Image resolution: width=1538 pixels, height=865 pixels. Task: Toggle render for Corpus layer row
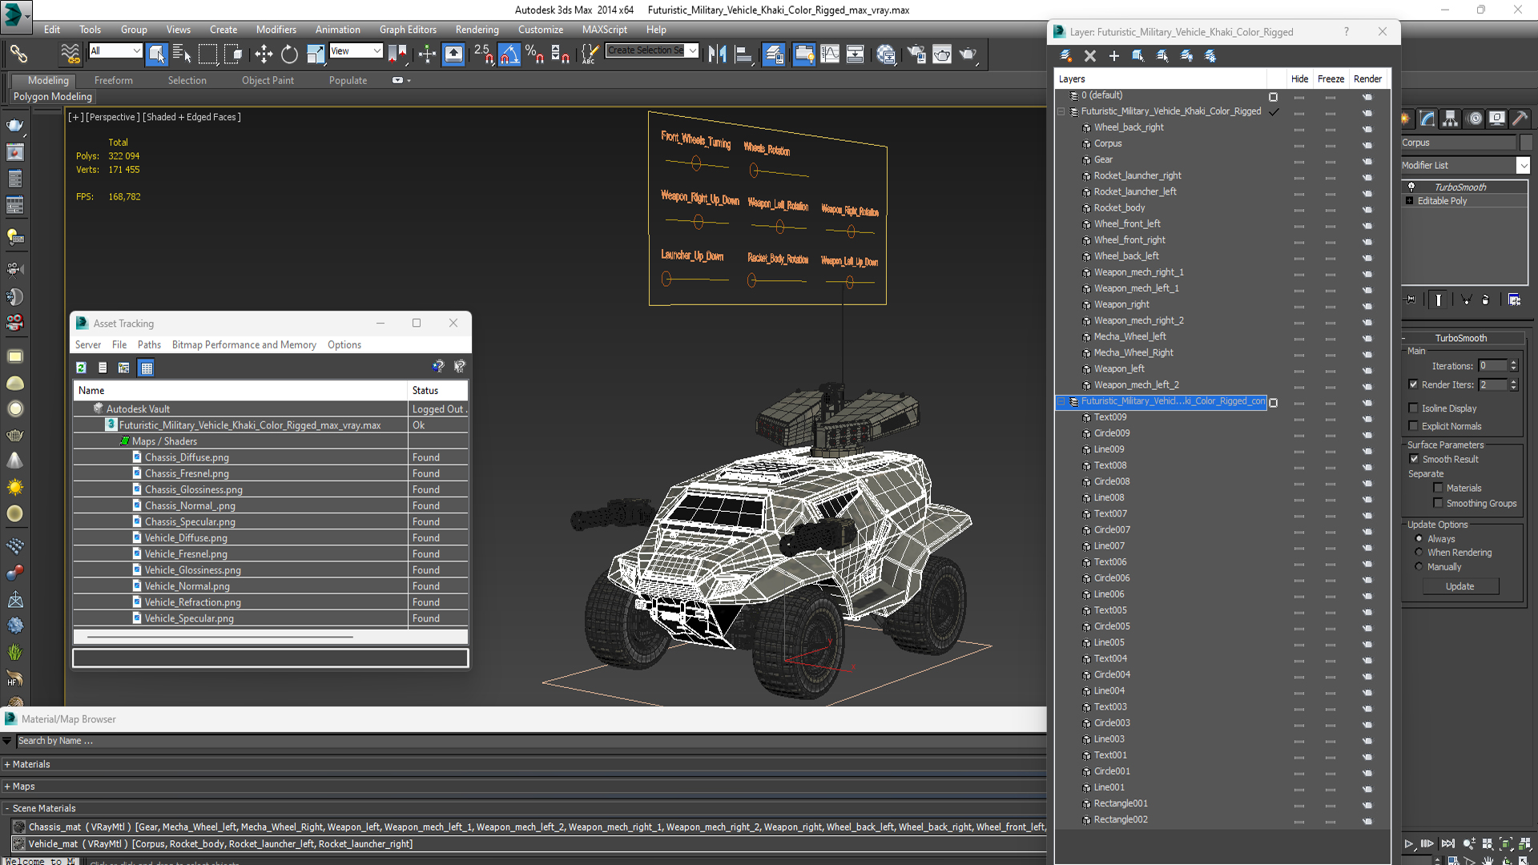(1367, 145)
